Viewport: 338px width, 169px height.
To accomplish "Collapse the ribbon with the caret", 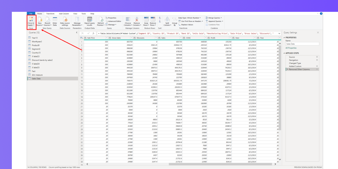I will [x=317, y=14].
